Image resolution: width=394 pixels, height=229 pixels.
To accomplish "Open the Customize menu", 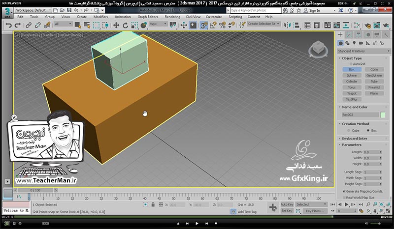I will pos(214,17).
